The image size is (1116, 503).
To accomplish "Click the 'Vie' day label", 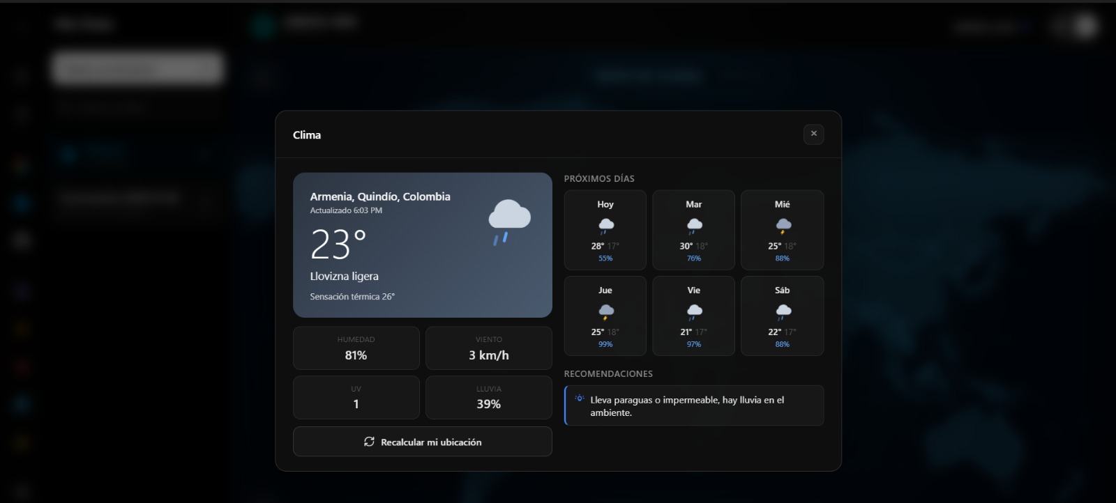I will [x=694, y=290].
